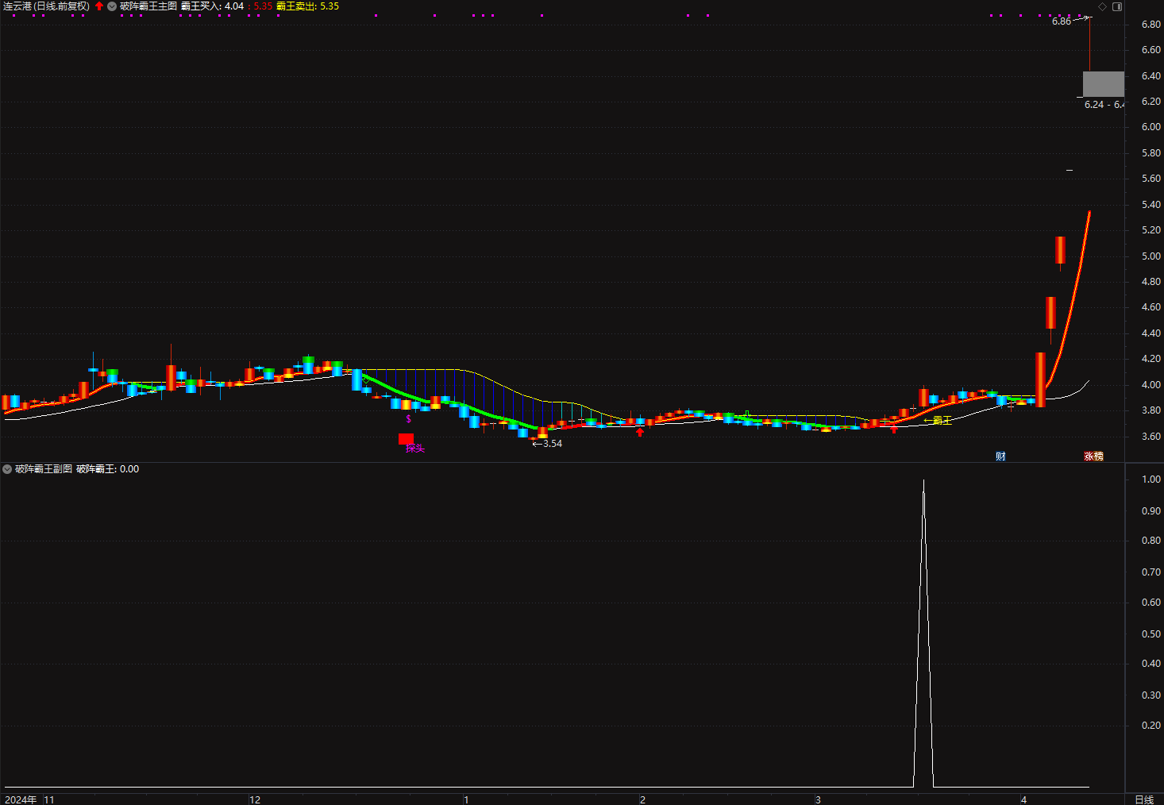Click the 1.00 sub-chart axis label
Image resolution: width=1164 pixels, height=805 pixels.
tap(1151, 480)
